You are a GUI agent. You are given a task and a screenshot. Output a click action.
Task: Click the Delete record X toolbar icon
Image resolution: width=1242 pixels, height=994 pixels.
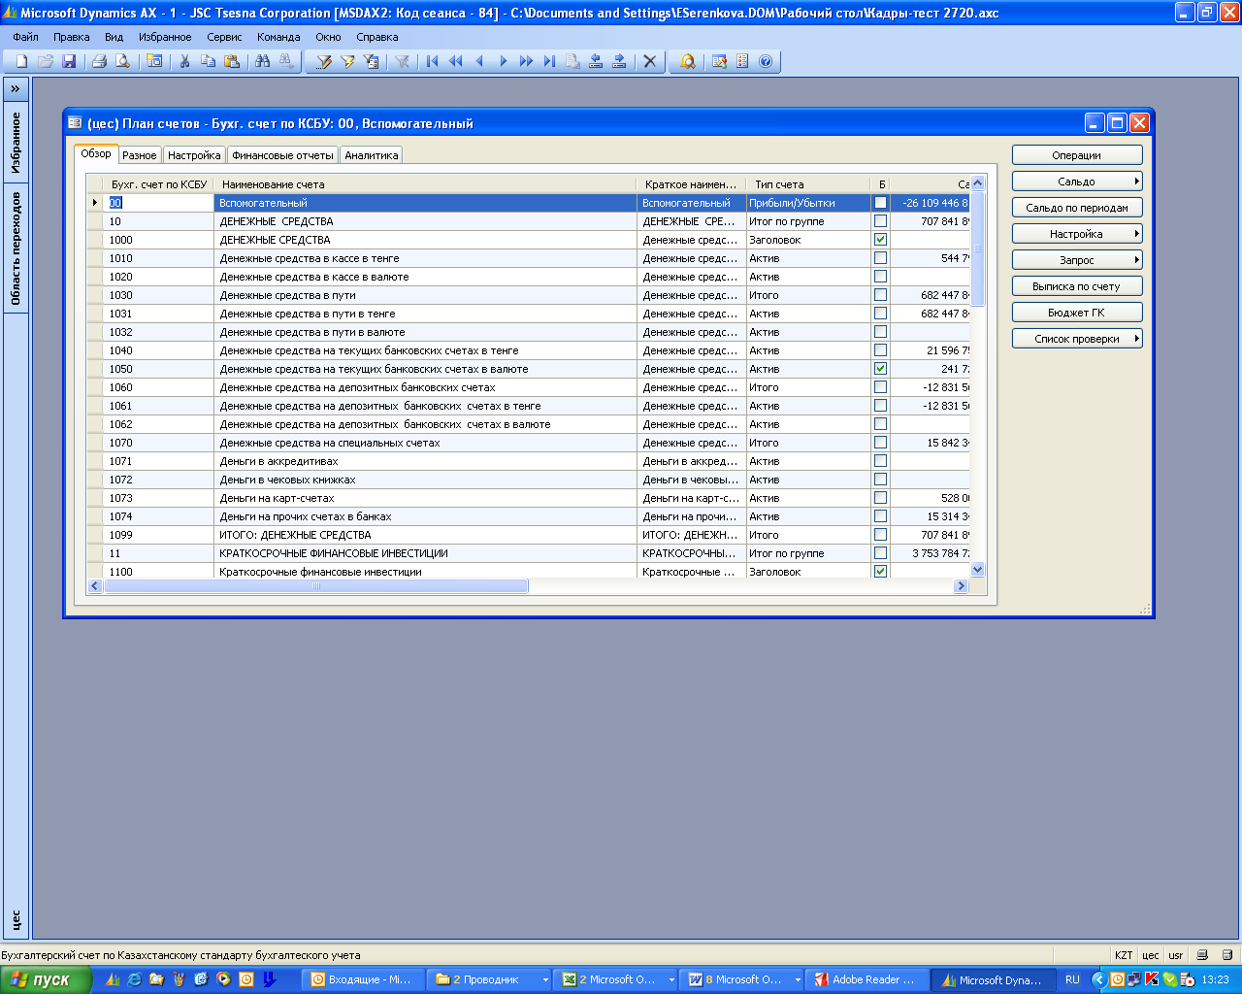[x=650, y=61]
